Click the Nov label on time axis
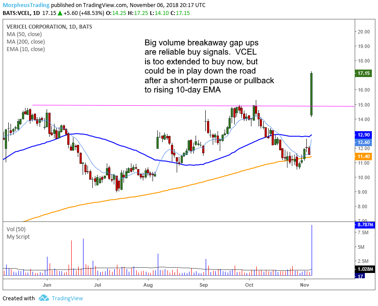378x306 pixels. 305,285
